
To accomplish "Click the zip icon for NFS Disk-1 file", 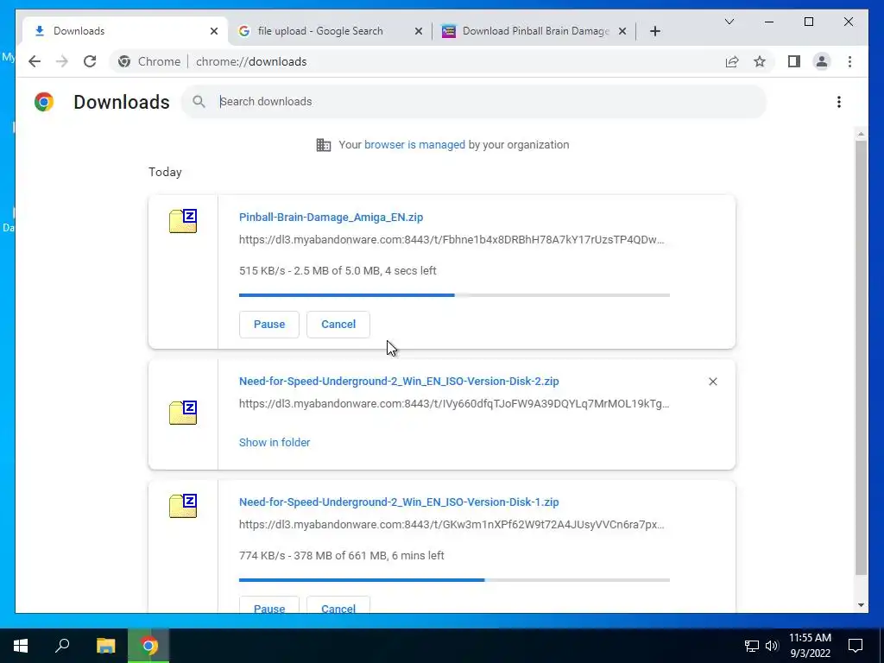I will coord(183,505).
